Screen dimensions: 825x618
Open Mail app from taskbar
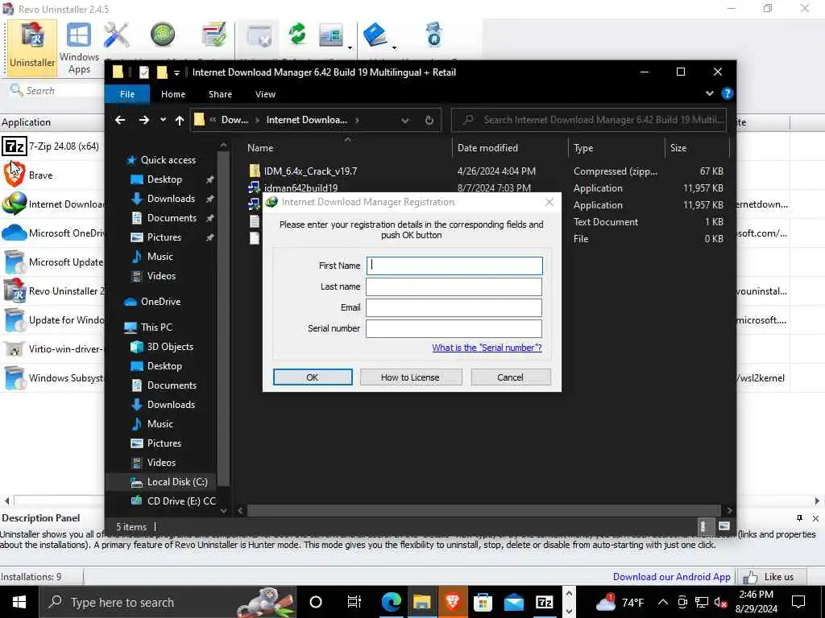[513, 602]
